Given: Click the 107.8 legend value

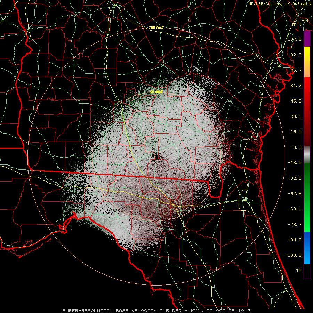Looking at the screenshot, I should 295,39.
